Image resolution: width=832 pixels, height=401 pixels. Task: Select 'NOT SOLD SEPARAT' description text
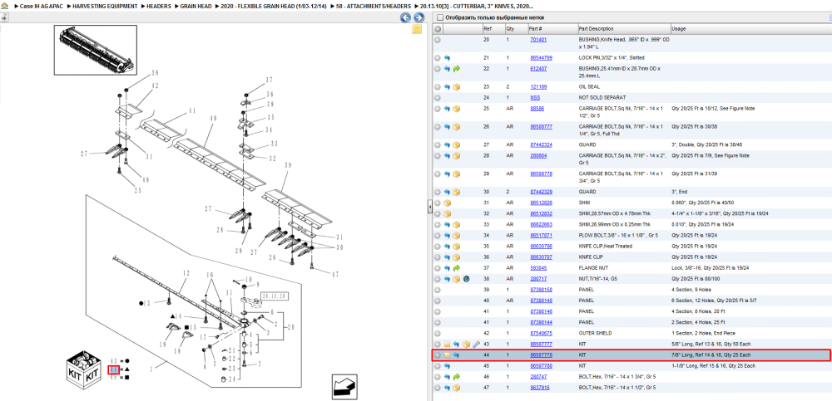tap(602, 98)
